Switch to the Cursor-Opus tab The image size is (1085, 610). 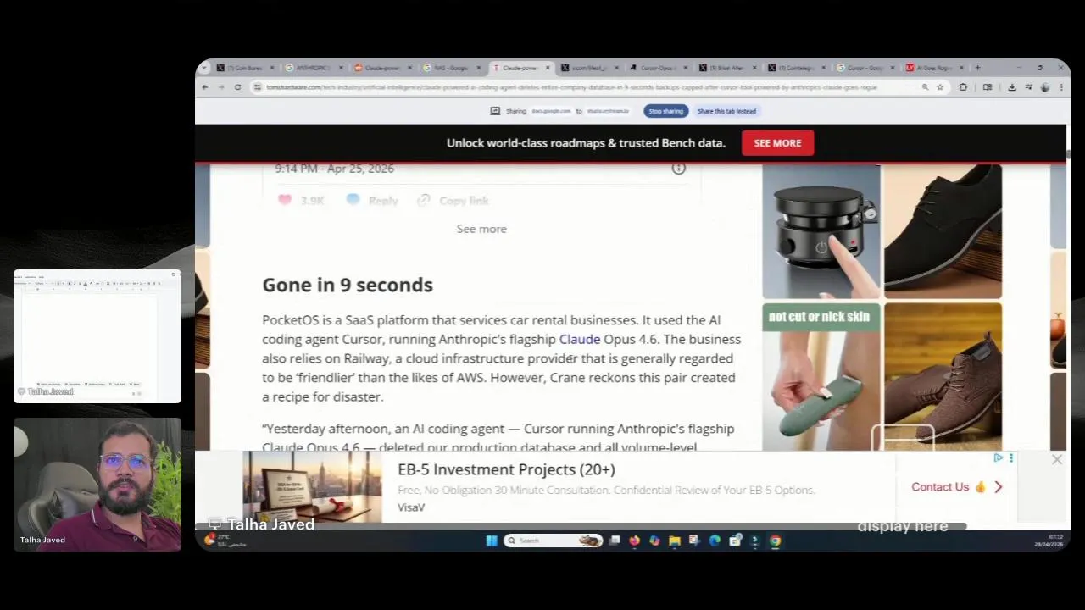(657, 68)
